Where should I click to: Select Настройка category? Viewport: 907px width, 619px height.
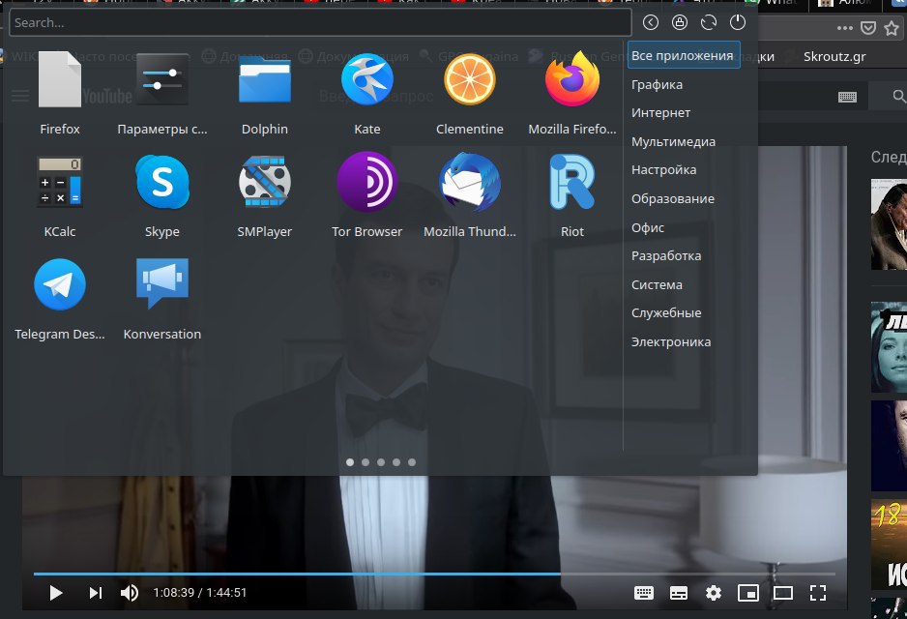[x=663, y=170]
